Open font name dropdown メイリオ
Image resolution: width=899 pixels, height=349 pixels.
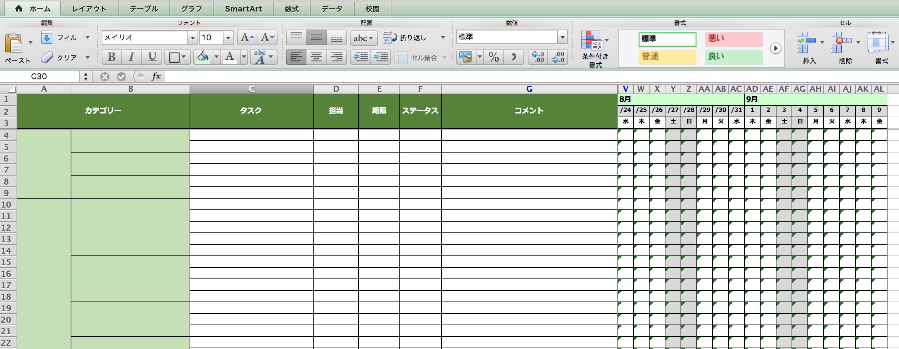193,37
